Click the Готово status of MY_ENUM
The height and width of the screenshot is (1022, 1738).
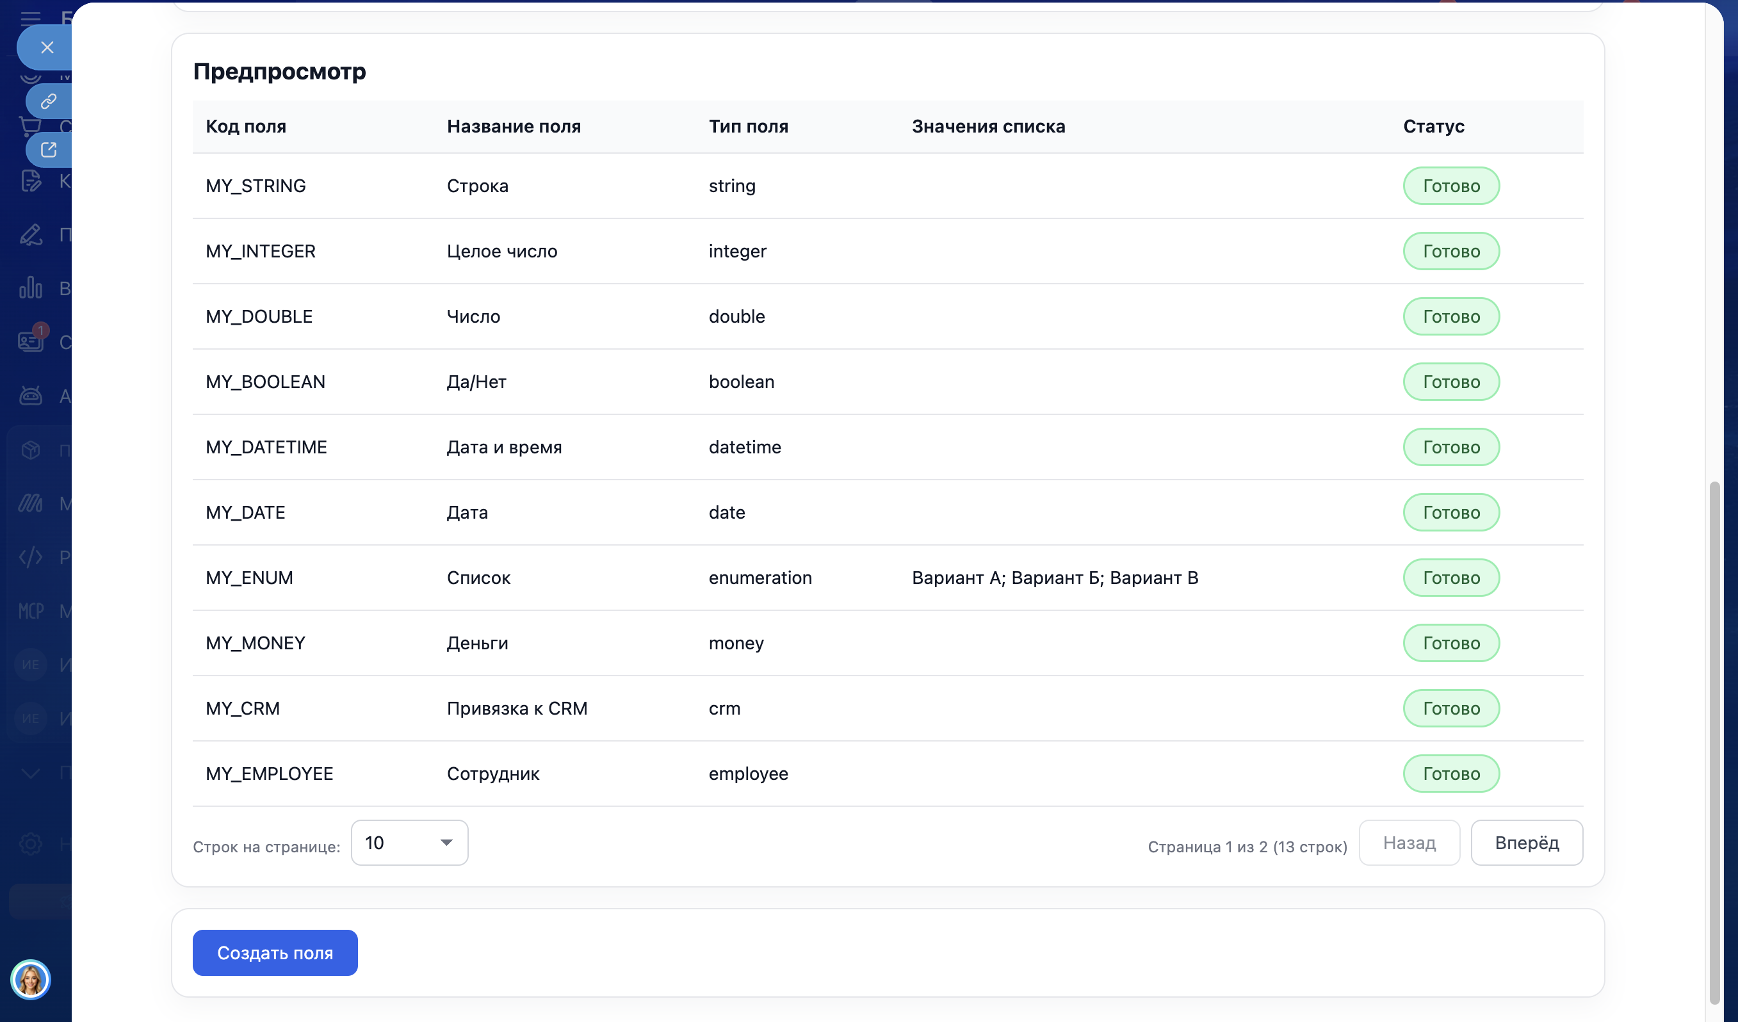click(1451, 578)
